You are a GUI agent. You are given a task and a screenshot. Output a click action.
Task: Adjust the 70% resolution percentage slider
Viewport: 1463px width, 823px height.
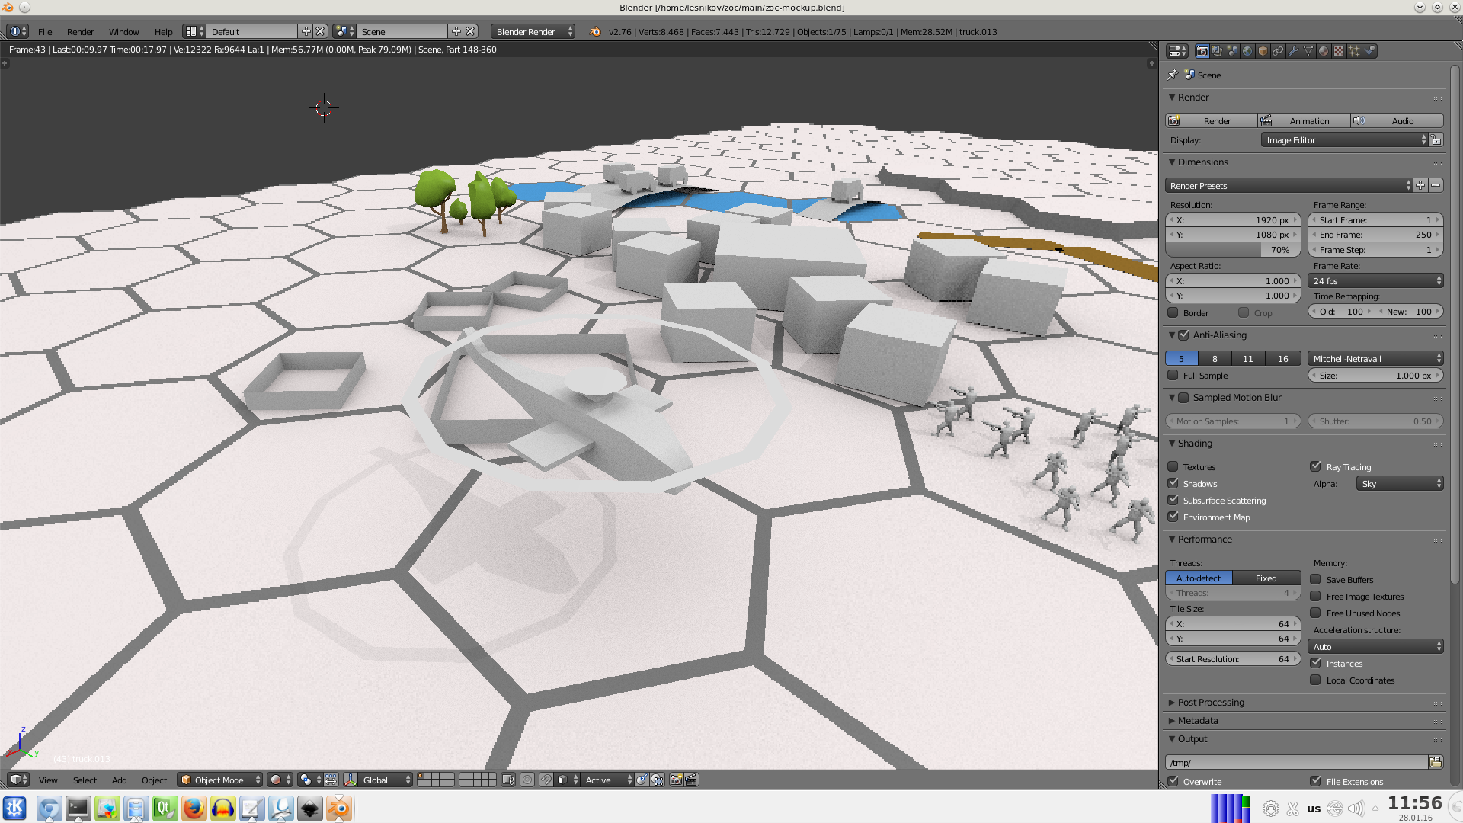click(x=1232, y=250)
